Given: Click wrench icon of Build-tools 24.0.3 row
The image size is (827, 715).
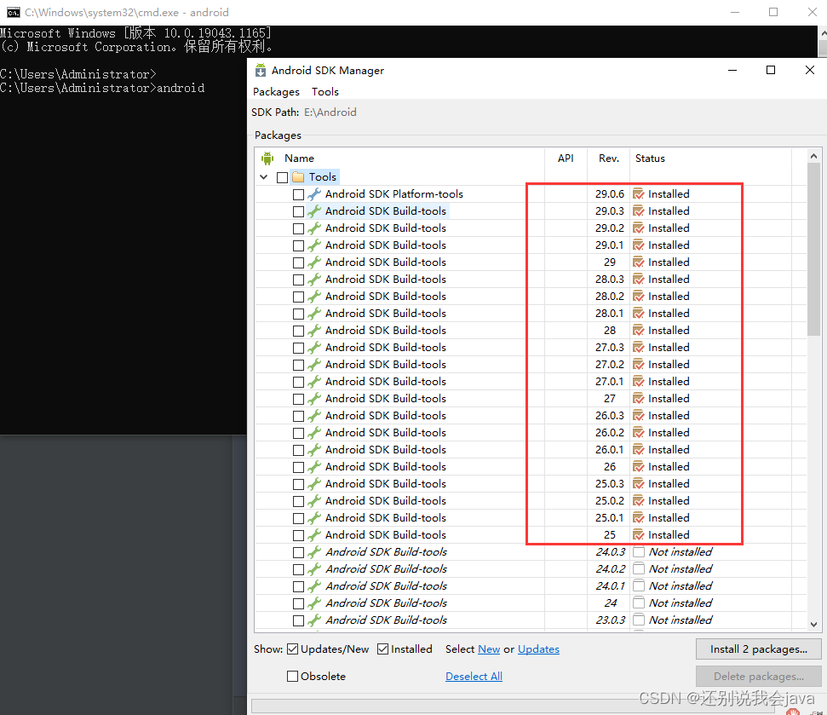Looking at the screenshot, I should tap(314, 552).
